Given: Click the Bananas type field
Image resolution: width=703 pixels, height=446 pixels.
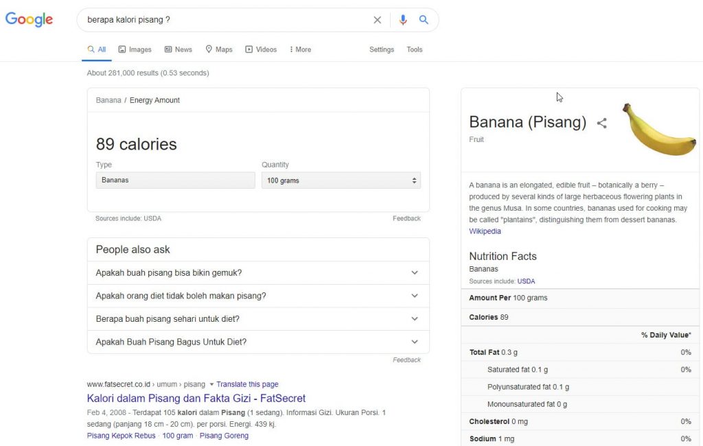Looking at the screenshot, I should (x=175, y=180).
